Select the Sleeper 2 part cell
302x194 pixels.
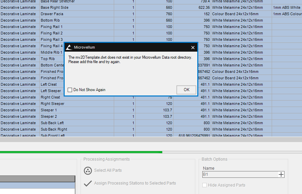(x=77, y=116)
